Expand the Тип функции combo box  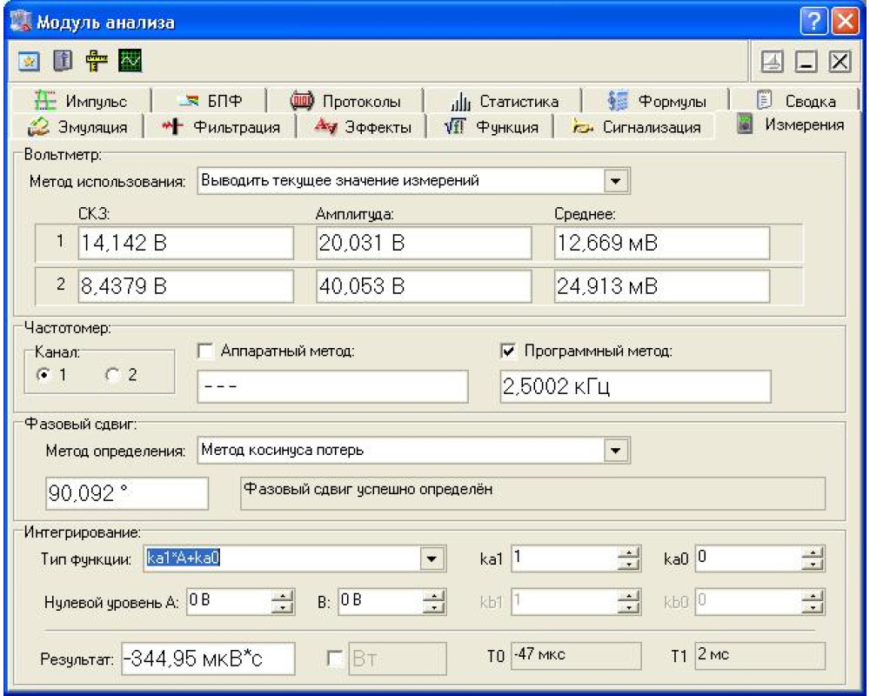(x=432, y=559)
